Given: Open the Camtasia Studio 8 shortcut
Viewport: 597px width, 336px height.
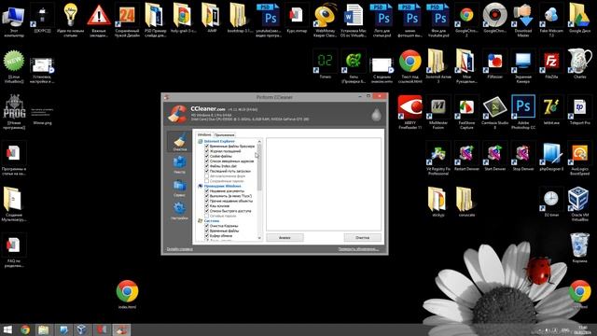Looking at the screenshot, I should click(x=494, y=112).
